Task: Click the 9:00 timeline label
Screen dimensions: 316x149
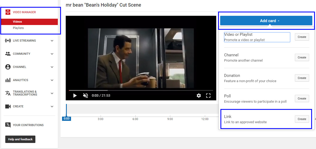Action: coord(170,119)
